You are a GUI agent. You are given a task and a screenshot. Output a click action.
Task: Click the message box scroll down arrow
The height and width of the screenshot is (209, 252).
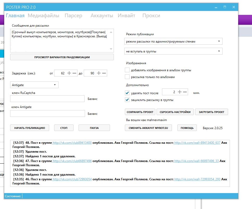(x=111, y=49)
